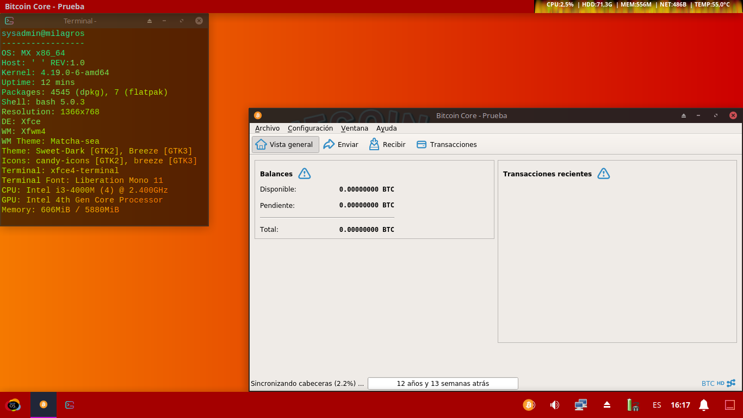743x418 pixels.
Task: Open the Vista general overview tab
Action: click(x=285, y=145)
